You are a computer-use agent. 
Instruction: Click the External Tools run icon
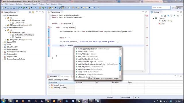[x=29, y=8]
